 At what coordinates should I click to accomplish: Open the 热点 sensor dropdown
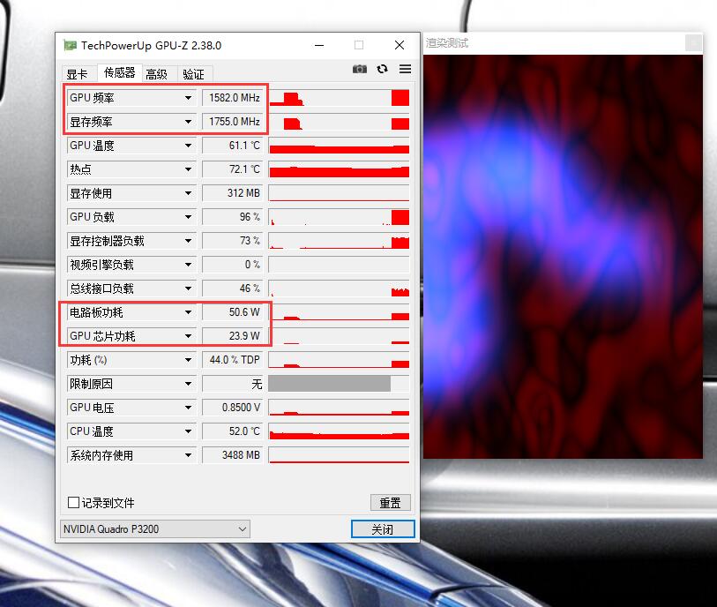tap(188, 169)
